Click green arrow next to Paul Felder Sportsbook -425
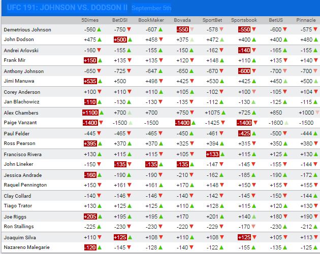This screenshot has height=254, width=320. point(254,134)
